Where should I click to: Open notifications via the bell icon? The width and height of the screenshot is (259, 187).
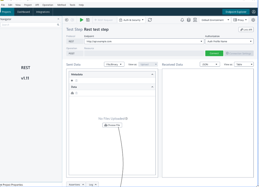(182, 20)
